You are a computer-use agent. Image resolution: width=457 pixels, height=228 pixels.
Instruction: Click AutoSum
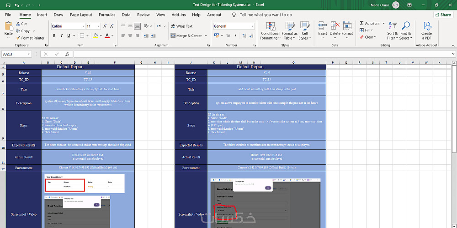[x=370, y=23]
